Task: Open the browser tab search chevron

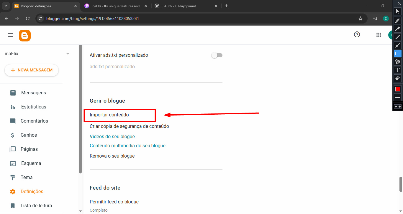Action: click(6, 6)
